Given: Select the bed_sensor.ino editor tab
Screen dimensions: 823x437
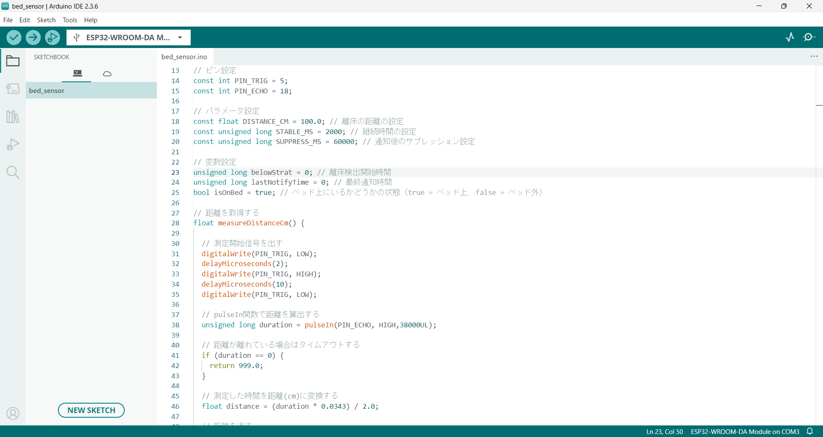Looking at the screenshot, I should pyautogui.click(x=184, y=57).
